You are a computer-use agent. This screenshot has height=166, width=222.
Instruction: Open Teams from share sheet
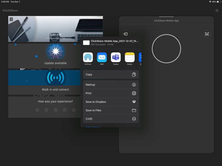pos(116,57)
